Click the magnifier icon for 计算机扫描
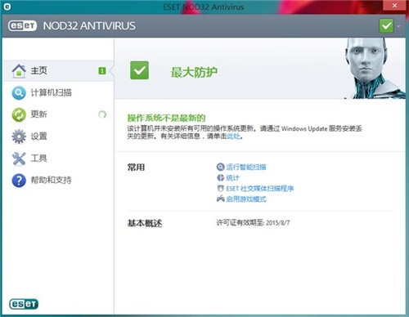The height and width of the screenshot is (317, 409). coord(19,93)
